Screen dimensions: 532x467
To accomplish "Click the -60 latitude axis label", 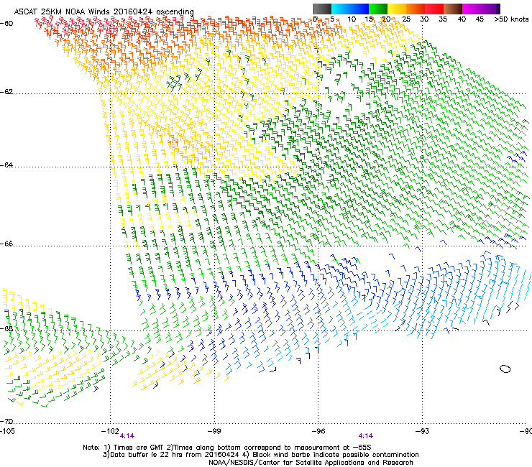I will point(6,24).
